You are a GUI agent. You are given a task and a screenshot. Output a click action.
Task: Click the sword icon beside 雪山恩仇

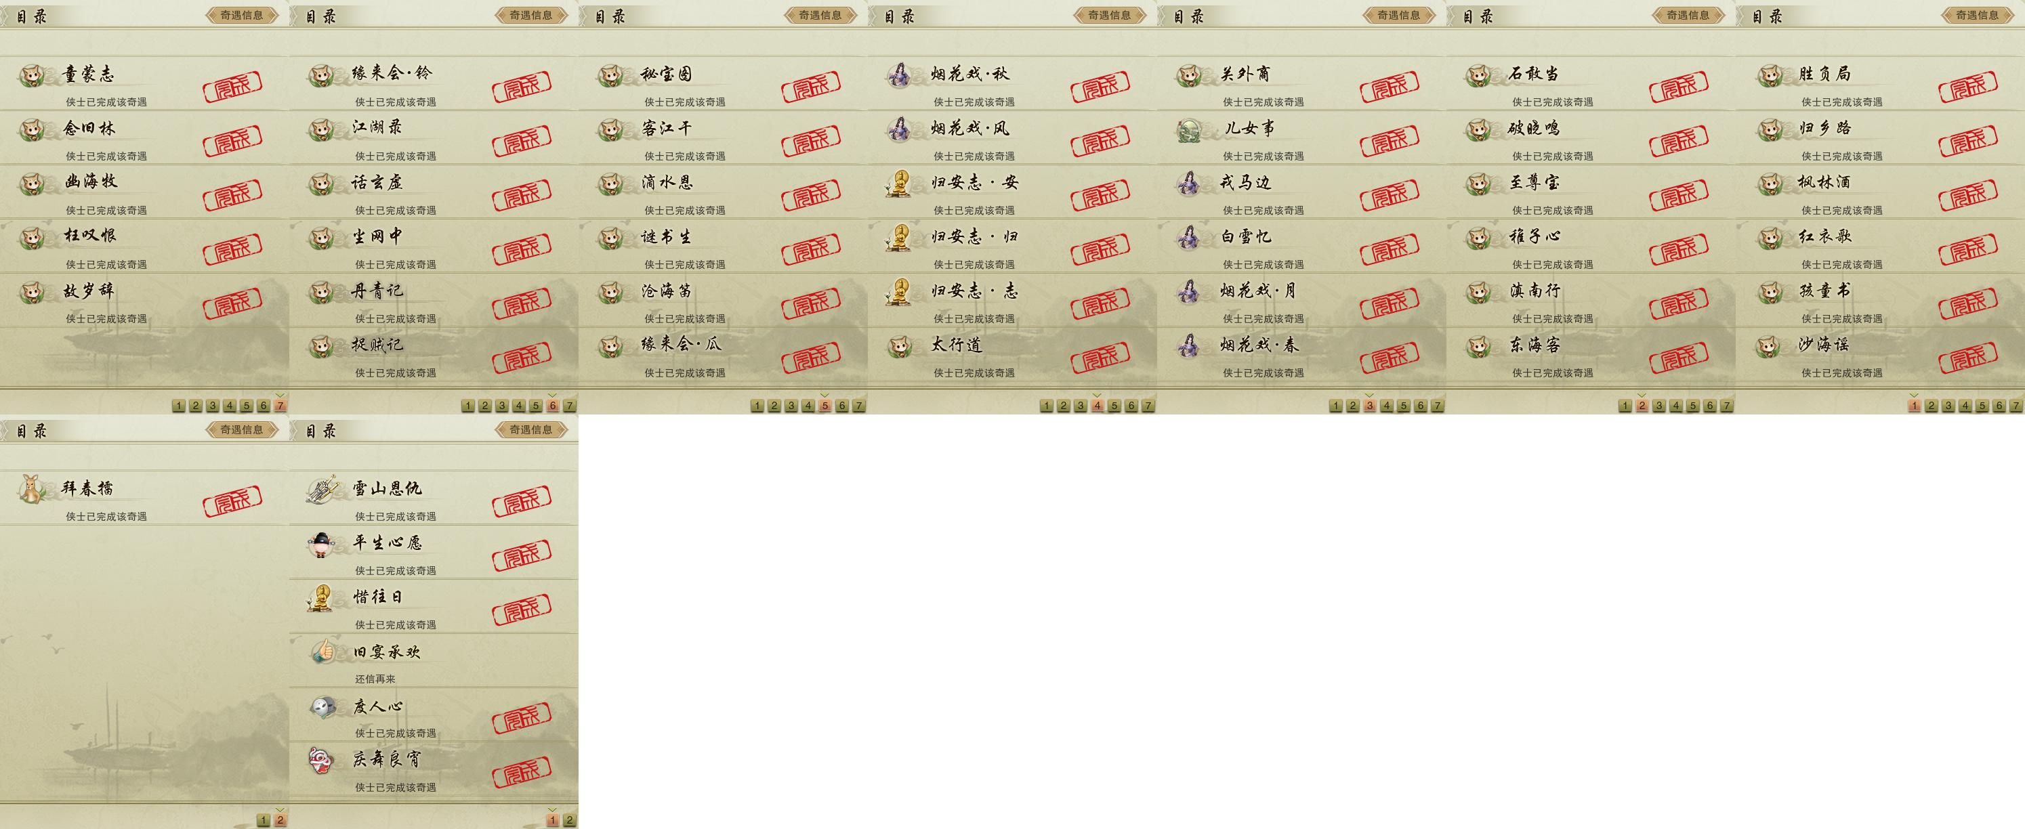[322, 490]
